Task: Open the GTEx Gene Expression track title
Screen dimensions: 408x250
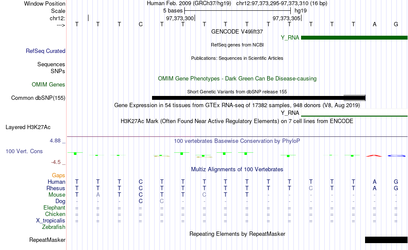Action: [237, 105]
